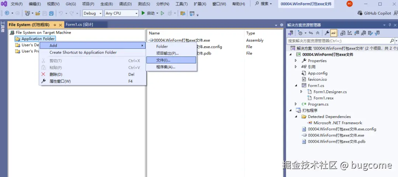Click the green Start (启动) debugging arrow

[143, 13]
